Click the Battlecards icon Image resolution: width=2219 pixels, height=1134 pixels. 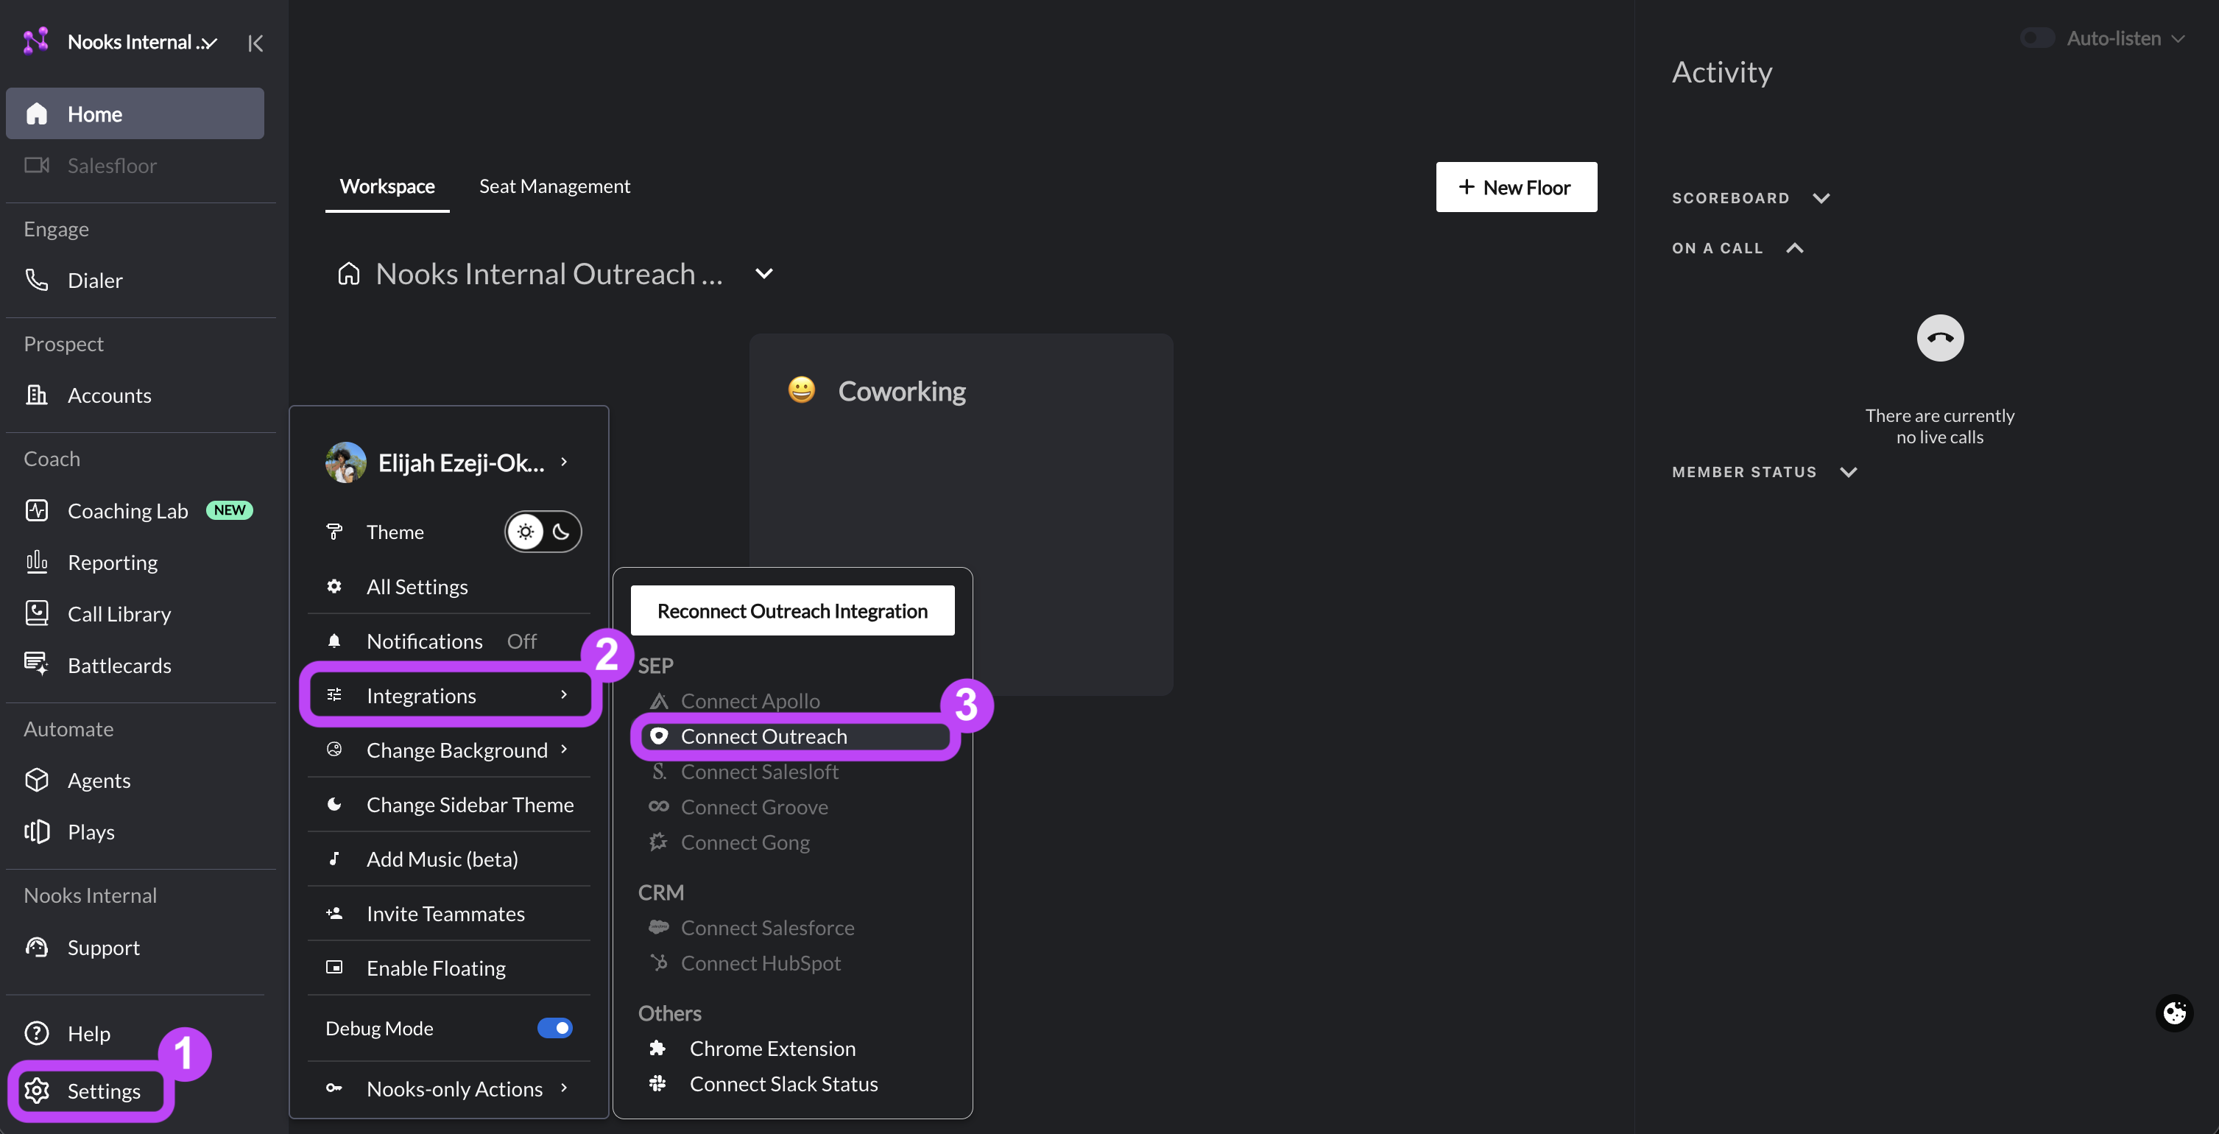point(36,664)
